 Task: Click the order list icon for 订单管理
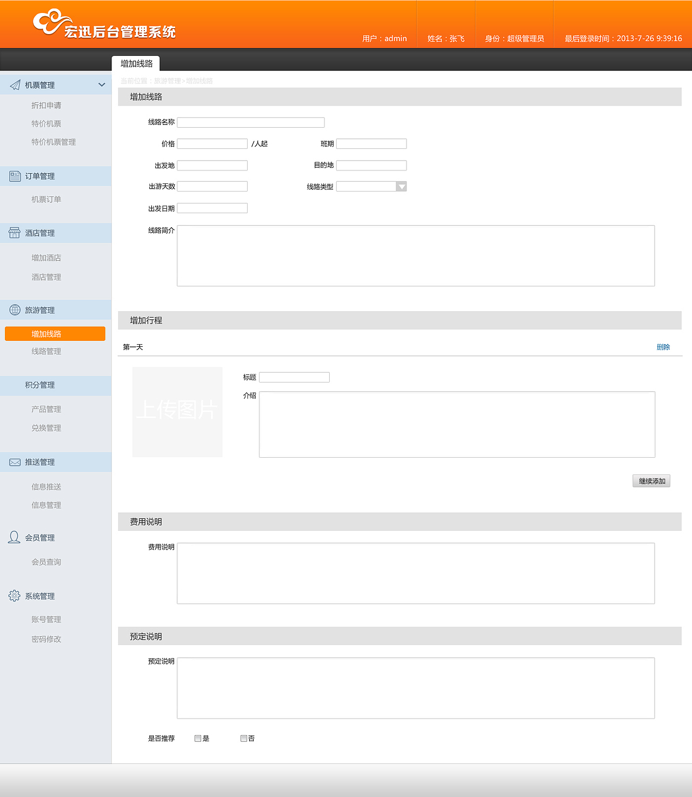point(15,176)
